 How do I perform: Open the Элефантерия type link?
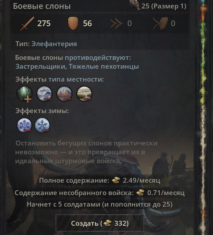[54, 44]
